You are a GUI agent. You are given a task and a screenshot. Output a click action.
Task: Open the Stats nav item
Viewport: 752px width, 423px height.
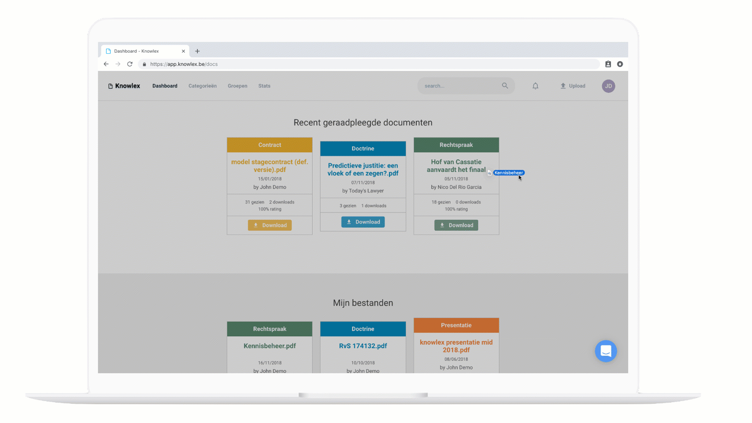(x=264, y=86)
